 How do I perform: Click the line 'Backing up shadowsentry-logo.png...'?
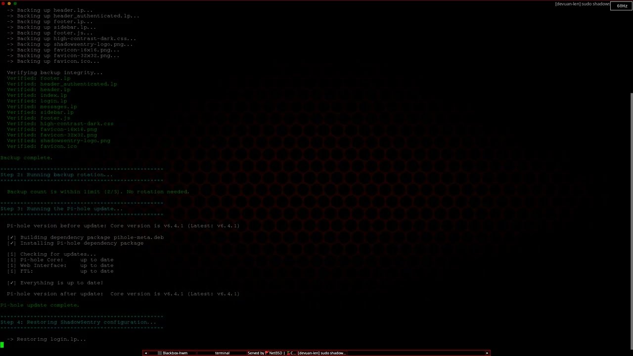(70, 44)
